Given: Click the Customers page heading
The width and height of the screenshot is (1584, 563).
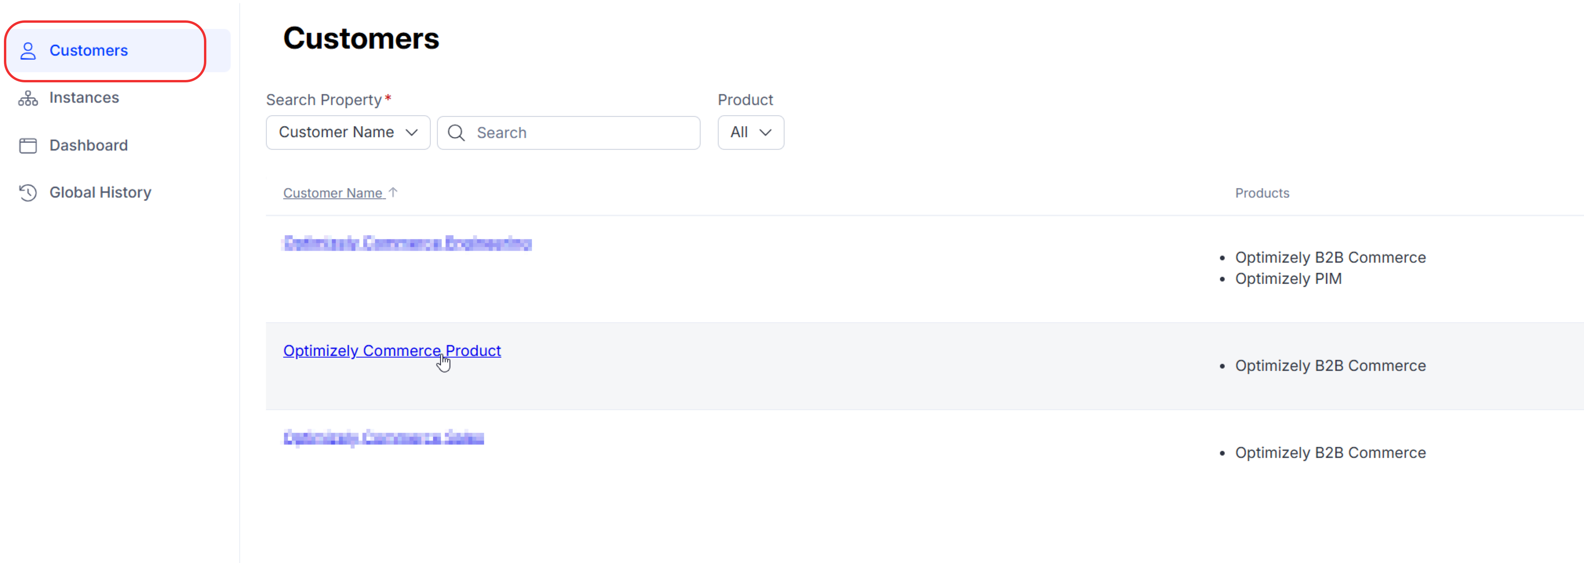Looking at the screenshot, I should 361,38.
